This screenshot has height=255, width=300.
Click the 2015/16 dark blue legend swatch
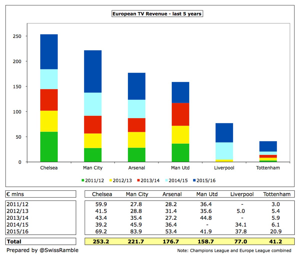click(x=194, y=180)
